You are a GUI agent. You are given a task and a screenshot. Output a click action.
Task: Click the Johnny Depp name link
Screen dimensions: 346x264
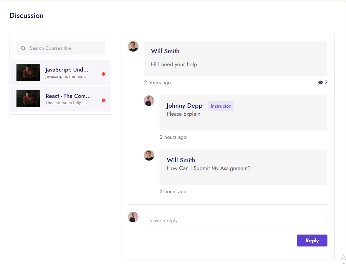184,106
